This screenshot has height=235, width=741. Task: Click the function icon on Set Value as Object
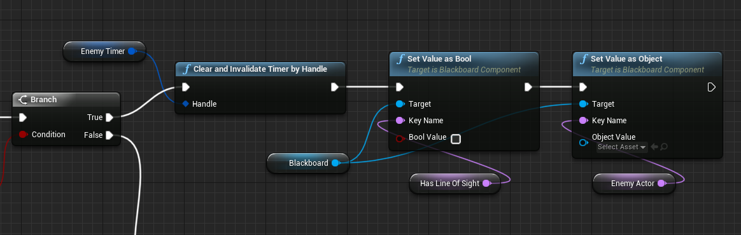click(x=584, y=60)
